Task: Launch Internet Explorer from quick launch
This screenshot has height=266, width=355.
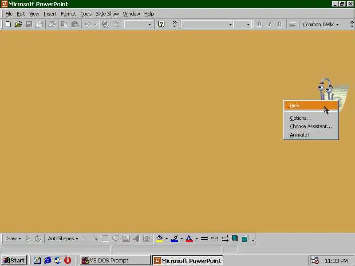Action: pyautogui.click(x=47, y=260)
